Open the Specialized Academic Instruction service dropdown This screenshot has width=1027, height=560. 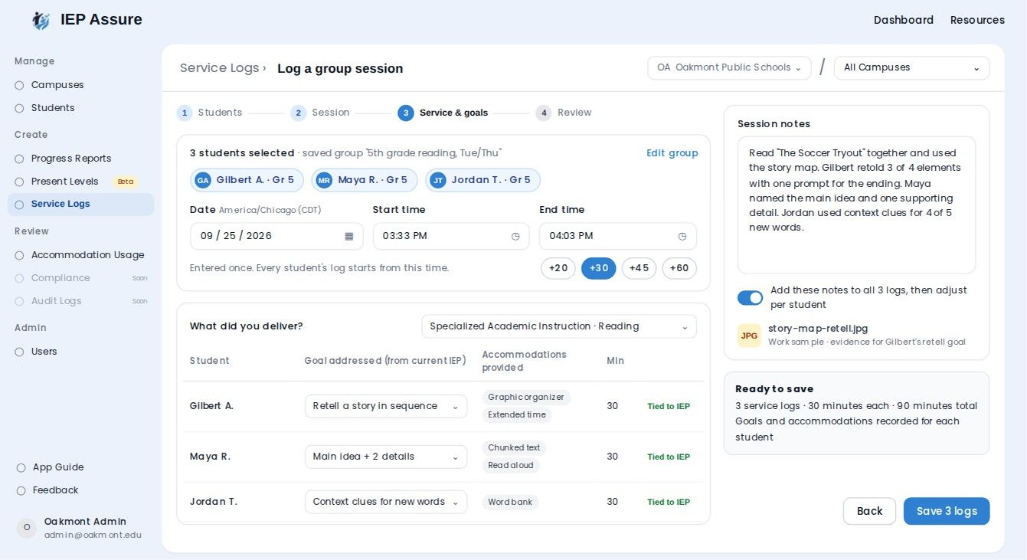pos(559,326)
